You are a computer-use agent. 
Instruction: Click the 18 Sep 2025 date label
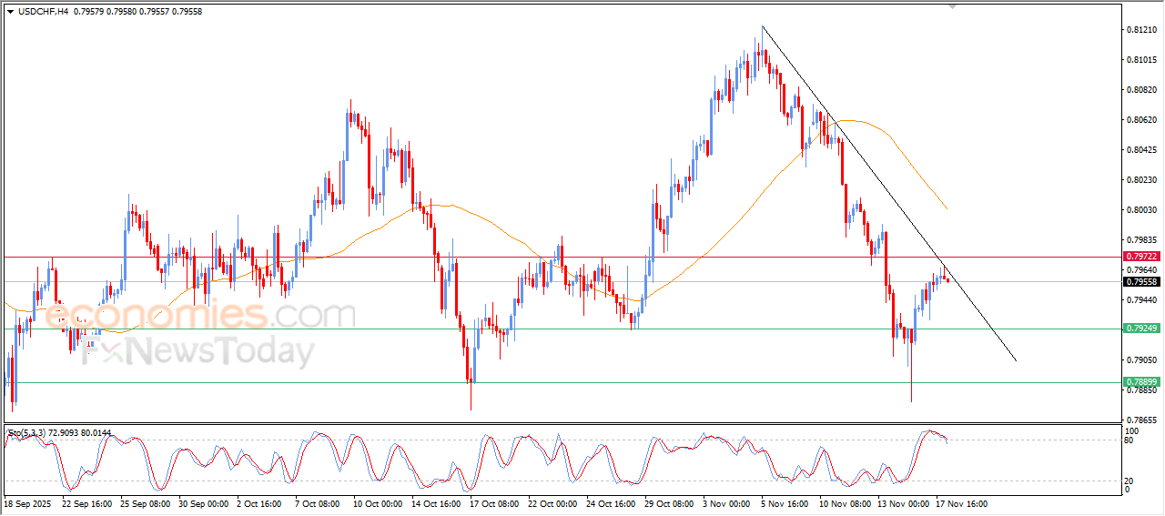pyautogui.click(x=25, y=503)
